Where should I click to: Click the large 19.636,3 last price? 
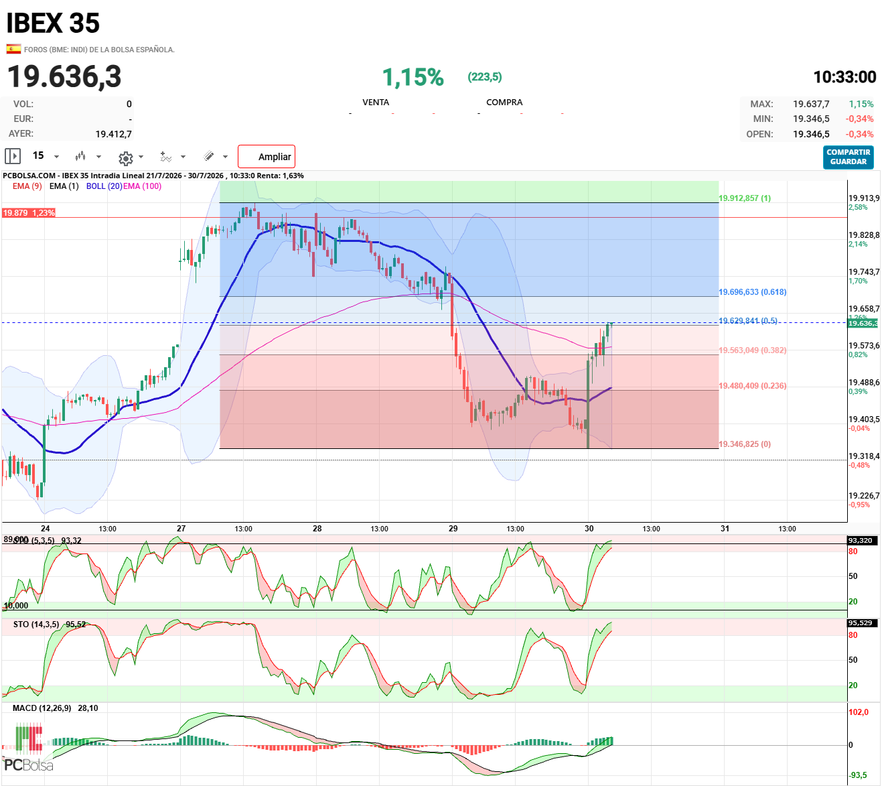tap(64, 76)
